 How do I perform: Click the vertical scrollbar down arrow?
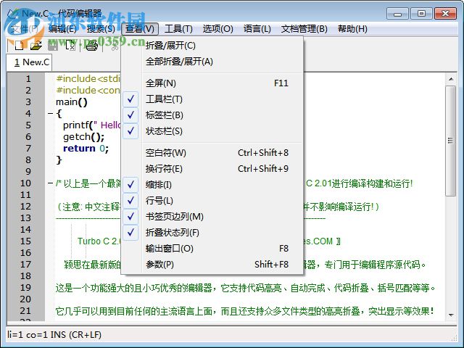pos(451,315)
